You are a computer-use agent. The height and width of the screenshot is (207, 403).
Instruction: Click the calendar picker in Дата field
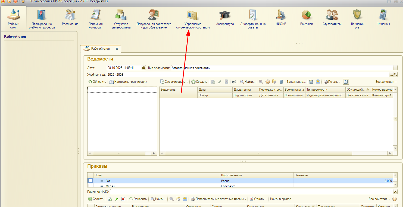tap(144, 68)
